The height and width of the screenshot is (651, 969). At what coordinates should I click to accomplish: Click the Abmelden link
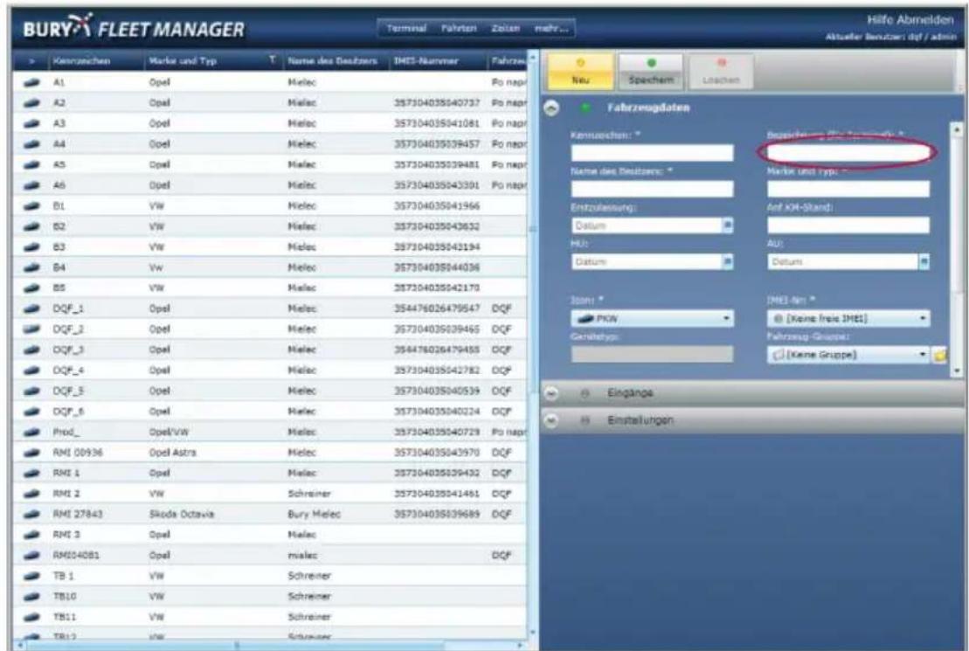pos(925,20)
